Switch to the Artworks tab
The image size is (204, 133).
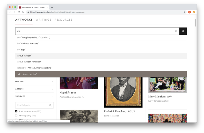click(24, 20)
